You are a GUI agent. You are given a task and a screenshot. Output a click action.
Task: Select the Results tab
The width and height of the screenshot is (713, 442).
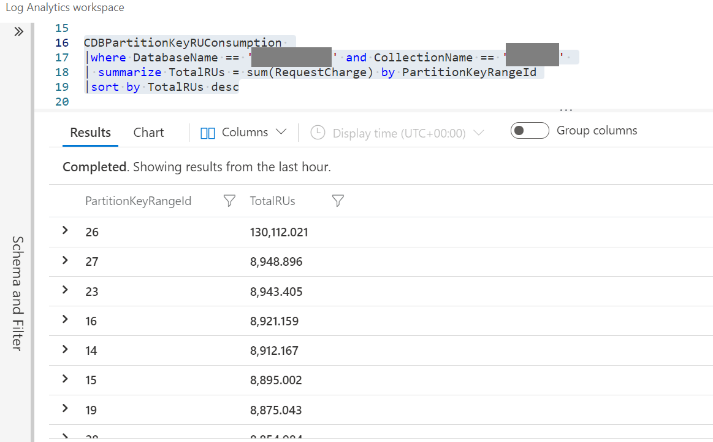pyautogui.click(x=90, y=132)
